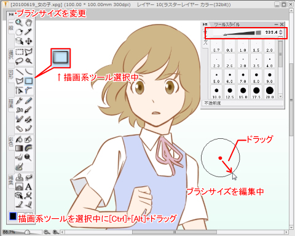
Task: Select the Ruler tool with arrow
Action: point(19,90)
